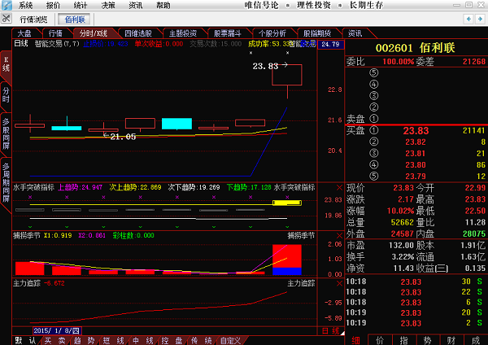Close the 捕捞季节 indicator panel
Viewport: 488px width, 345px height.
tap(339, 236)
